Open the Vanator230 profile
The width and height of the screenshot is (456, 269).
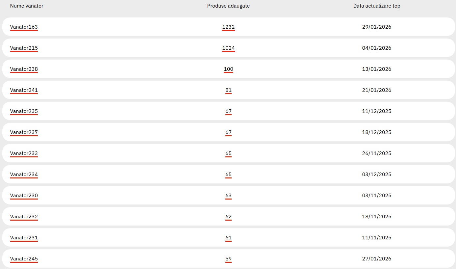(24, 196)
